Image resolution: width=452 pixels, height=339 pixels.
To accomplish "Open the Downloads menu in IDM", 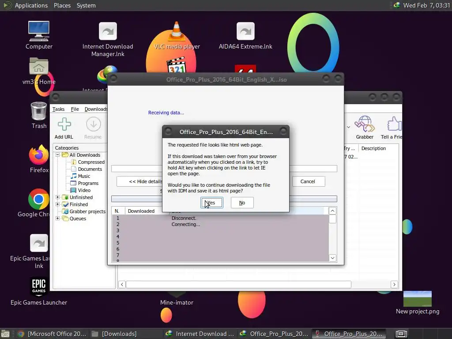I will (x=96, y=109).
